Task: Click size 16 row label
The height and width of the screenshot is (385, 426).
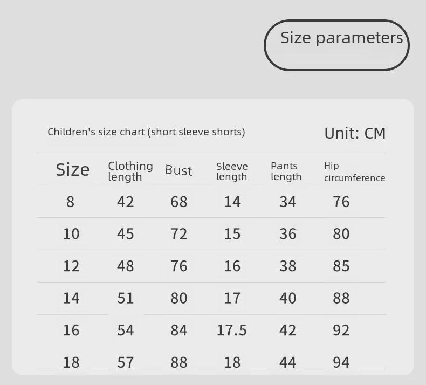Action: pyautogui.click(x=71, y=330)
